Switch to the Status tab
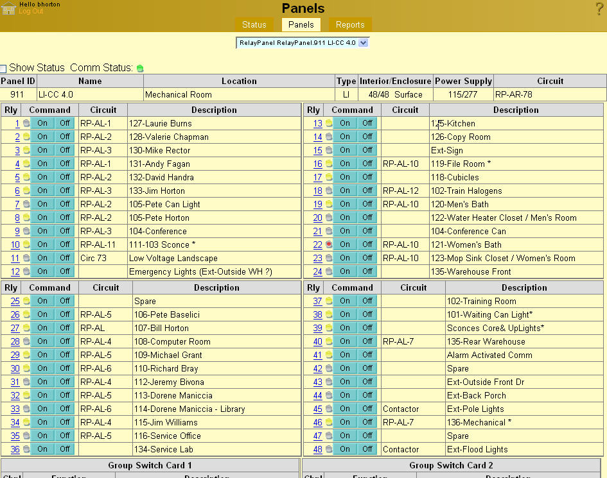 (x=254, y=25)
